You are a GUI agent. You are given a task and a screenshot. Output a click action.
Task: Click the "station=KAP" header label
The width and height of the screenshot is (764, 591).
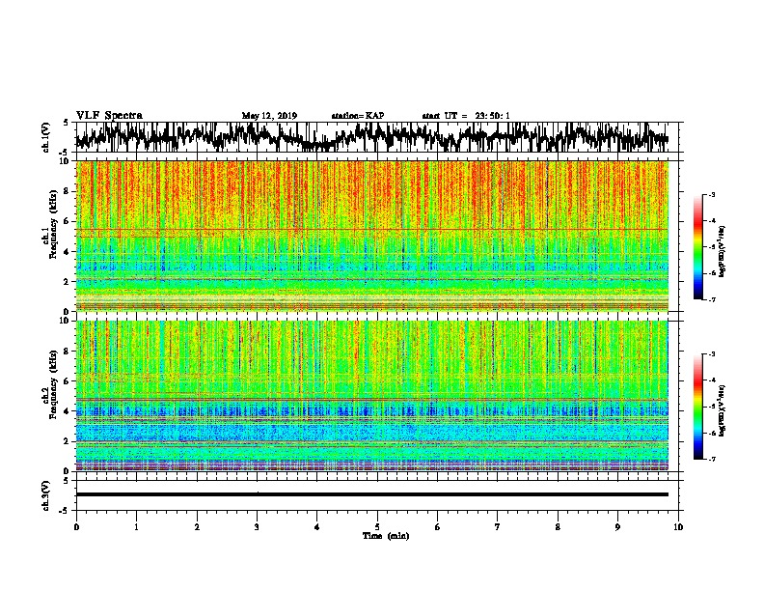tap(358, 116)
